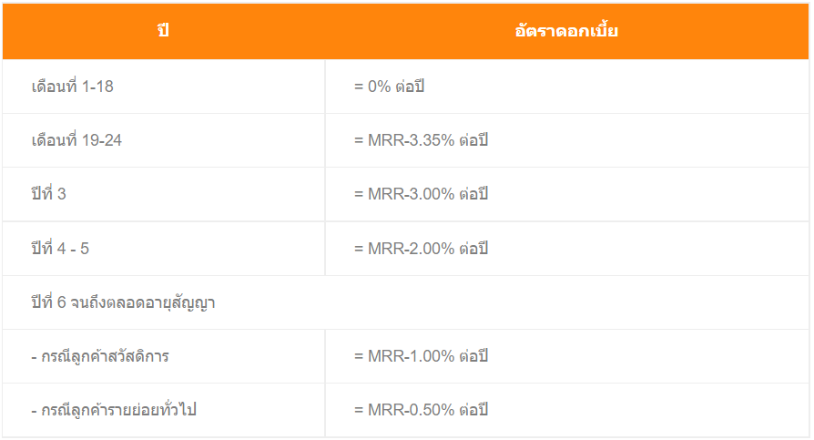Click the 'ปี' column header
The height and width of the screenshot is (440, 814).
click(x=163, y=32)
